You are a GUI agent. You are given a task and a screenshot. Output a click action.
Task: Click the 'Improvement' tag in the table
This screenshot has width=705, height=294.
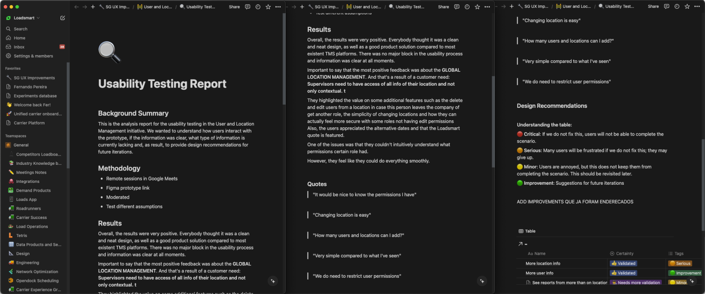[x=685, y=273]
